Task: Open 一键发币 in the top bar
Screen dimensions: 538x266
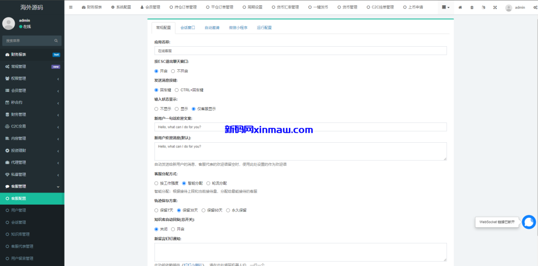Action: (318, 7)
